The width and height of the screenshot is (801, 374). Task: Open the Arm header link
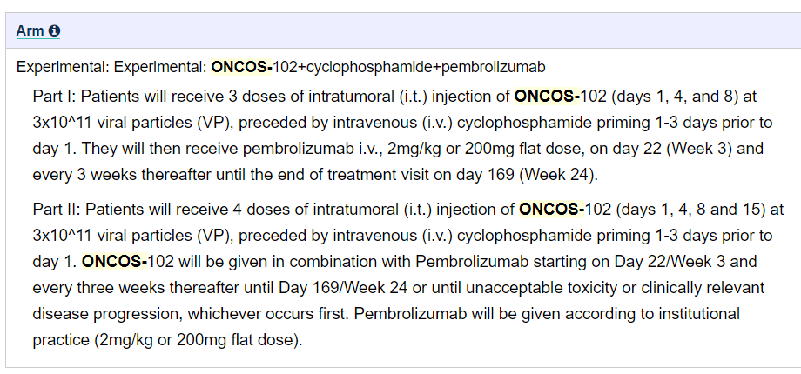tap(30, 30)
